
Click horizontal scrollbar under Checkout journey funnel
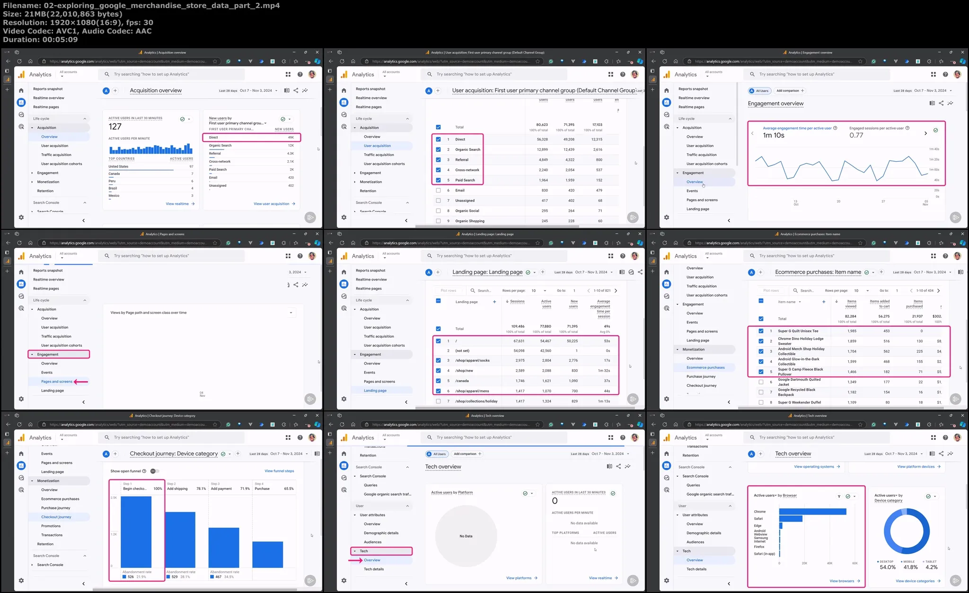pos(194,590)
